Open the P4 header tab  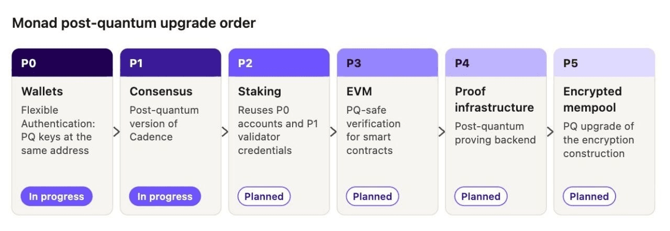coord(496,63)
